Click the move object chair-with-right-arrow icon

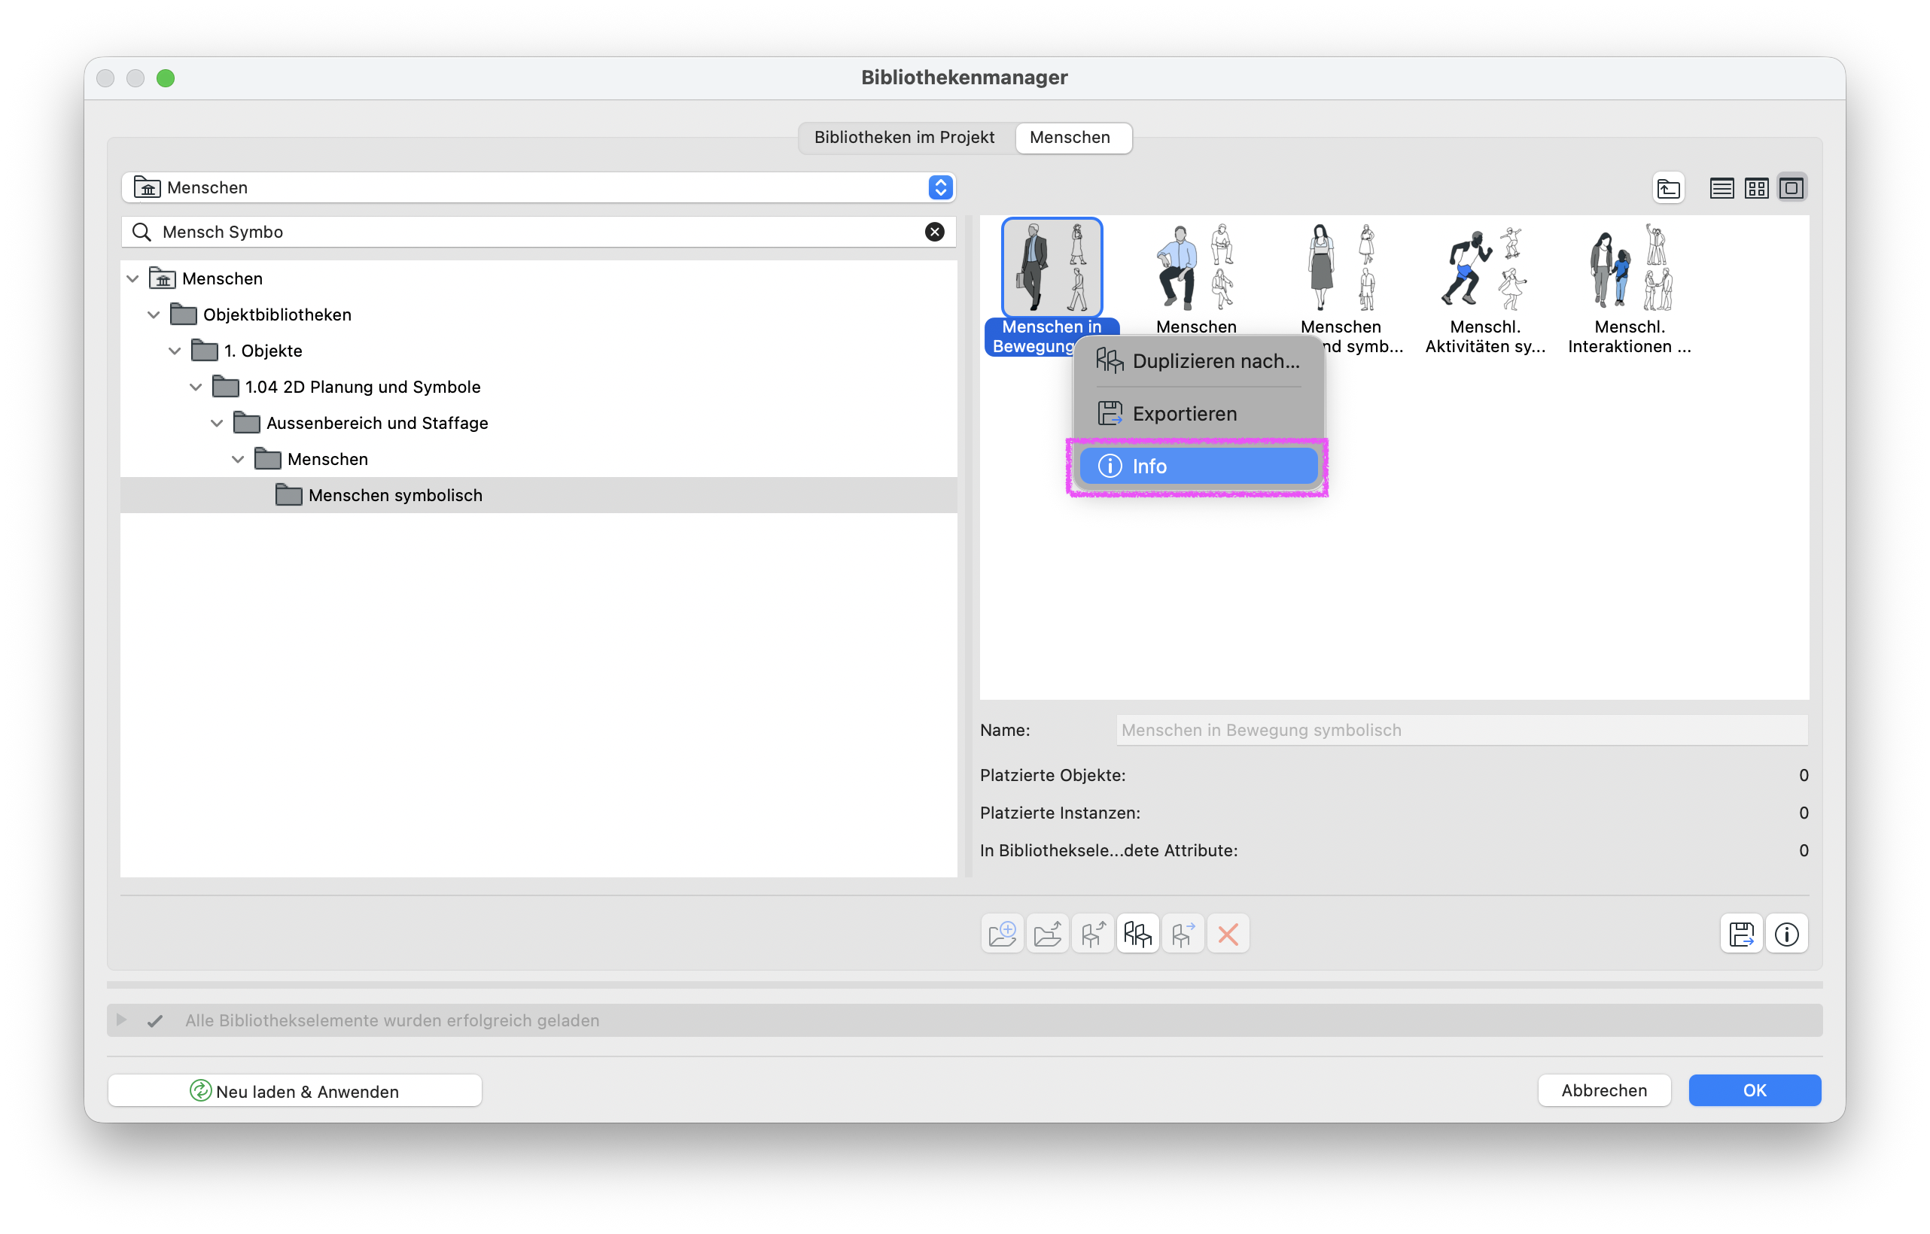point(1183,934)
